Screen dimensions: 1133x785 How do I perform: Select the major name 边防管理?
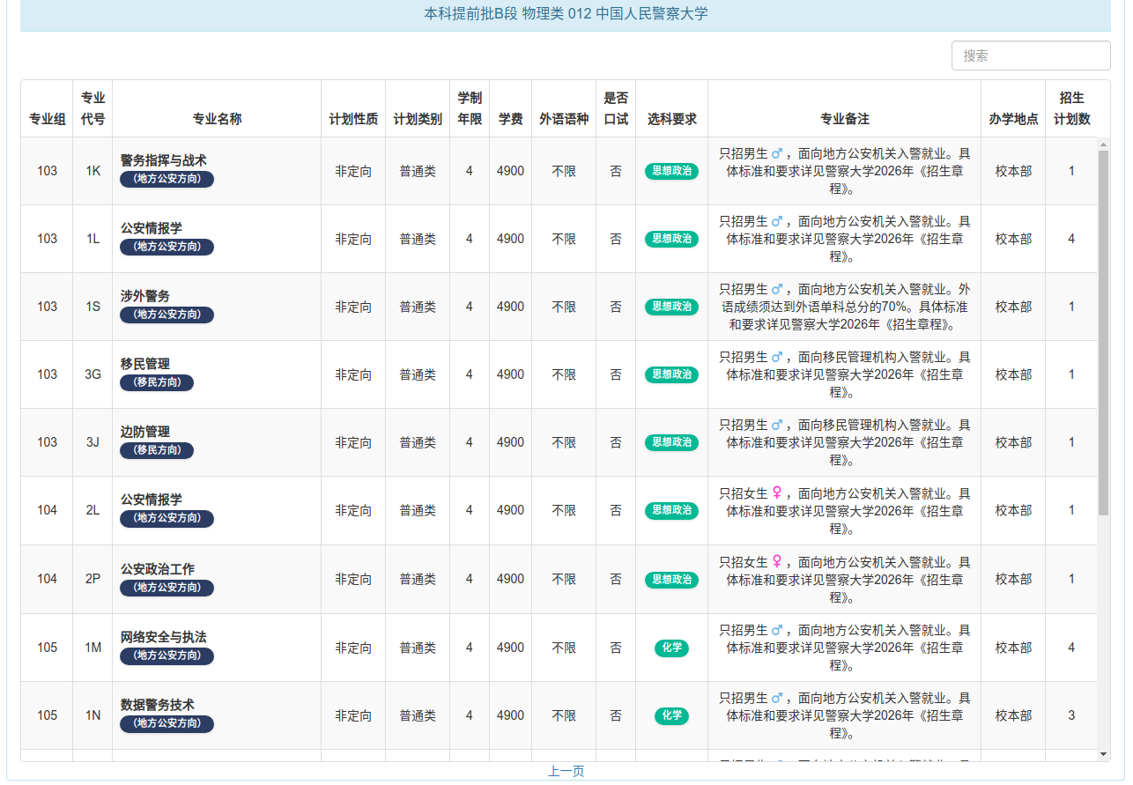pyautogui.click(x=145, y=432)
